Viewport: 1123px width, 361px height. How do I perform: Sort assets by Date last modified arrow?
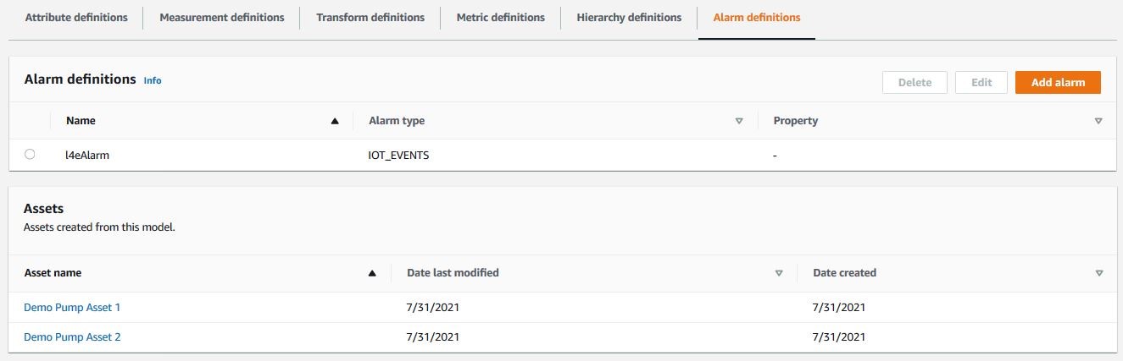coord(778,274)
